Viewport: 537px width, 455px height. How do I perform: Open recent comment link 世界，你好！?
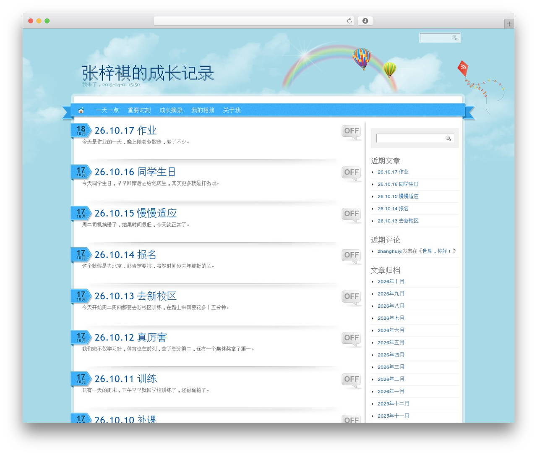[x=437, y=251]
